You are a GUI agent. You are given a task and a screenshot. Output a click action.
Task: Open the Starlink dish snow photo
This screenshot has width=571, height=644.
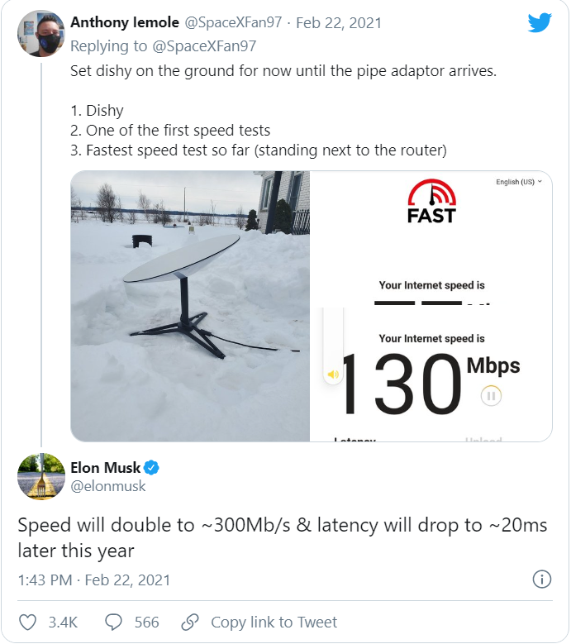[190, 306]
